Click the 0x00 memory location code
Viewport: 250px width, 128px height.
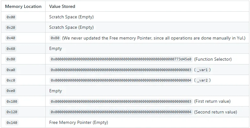[x=10, y=17]
